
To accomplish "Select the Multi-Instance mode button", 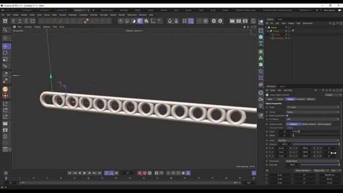I will point(324,124).
